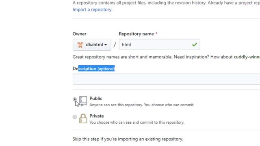Click the Repository name label
Image resolution: width=260 pixels, height=146 pixels.
[x=136, y=34]
